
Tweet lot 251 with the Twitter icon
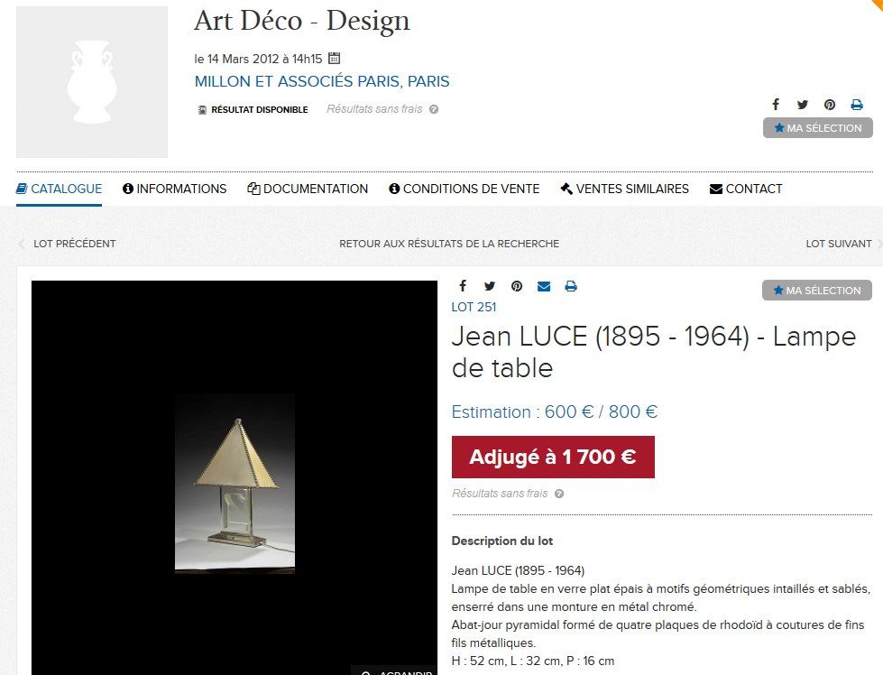pos(490,286)
